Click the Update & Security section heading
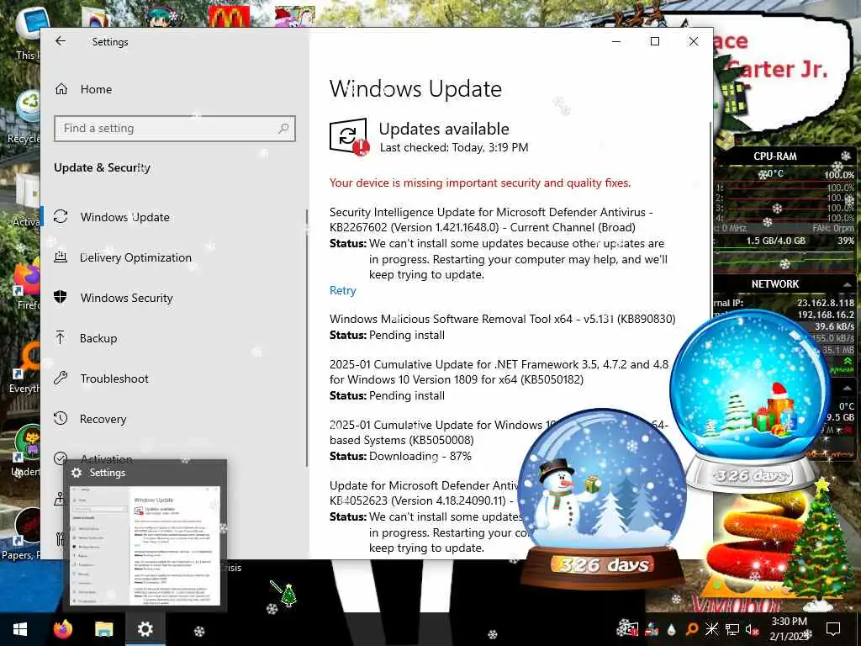The image size is (861, 646). 102,167
